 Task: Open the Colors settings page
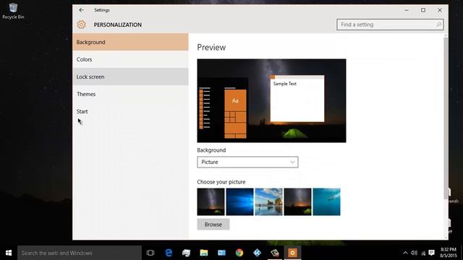[x=130, y=59]
